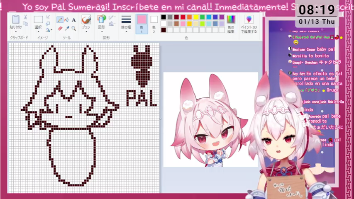Click the Resize icon in the Image group
Viewport: 354px width, 199px height.
pyautogui.click(x=48, y=23)
